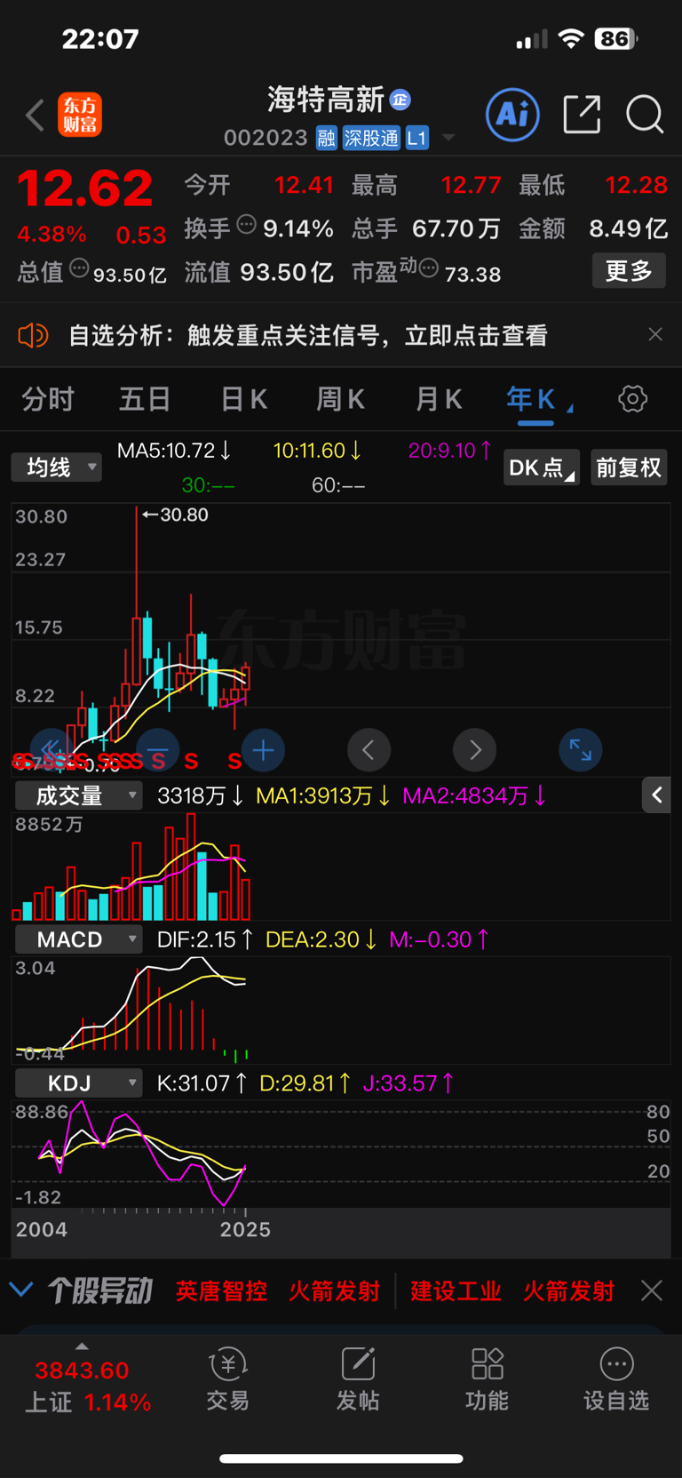
Task: Open the 建设工业 火箭发射 alert
Action: (511, 1290)
